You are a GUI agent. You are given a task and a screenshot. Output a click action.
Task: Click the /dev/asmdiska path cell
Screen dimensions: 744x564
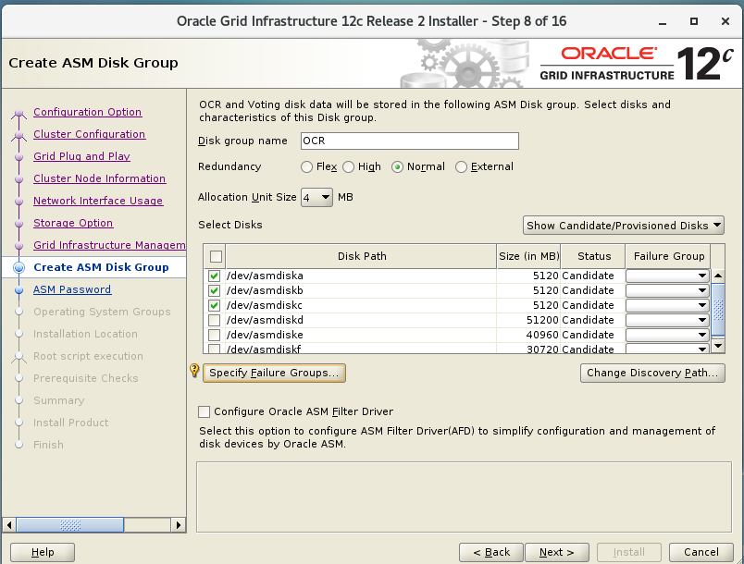tap(361, 276)
